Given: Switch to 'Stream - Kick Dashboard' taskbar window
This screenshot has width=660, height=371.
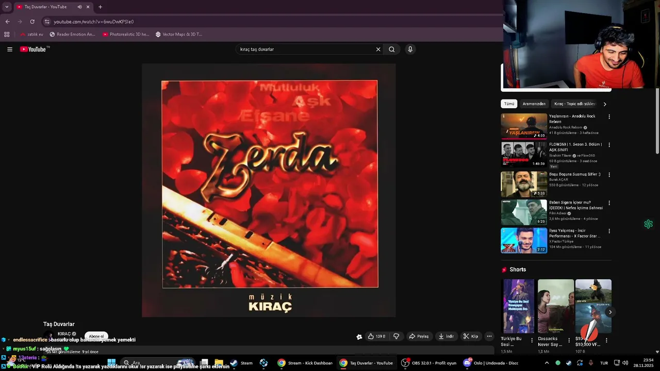Looking at the screenshot, I should 305,363.
